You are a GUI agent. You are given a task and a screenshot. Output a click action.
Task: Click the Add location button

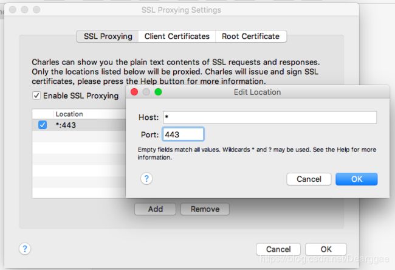(x=155, y=209)
